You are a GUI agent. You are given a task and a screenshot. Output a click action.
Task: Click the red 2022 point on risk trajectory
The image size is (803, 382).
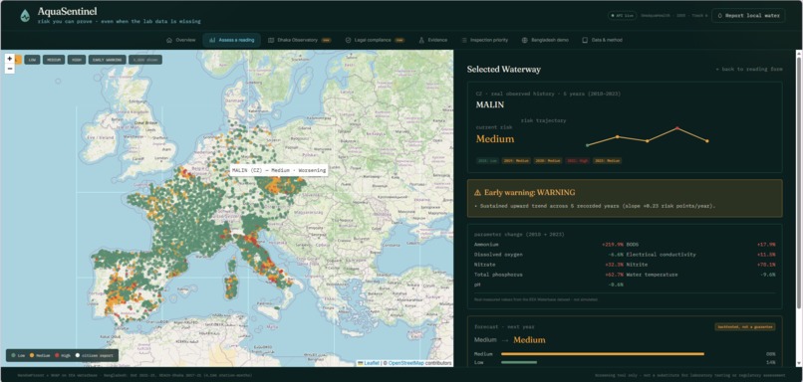pos(677,128)
